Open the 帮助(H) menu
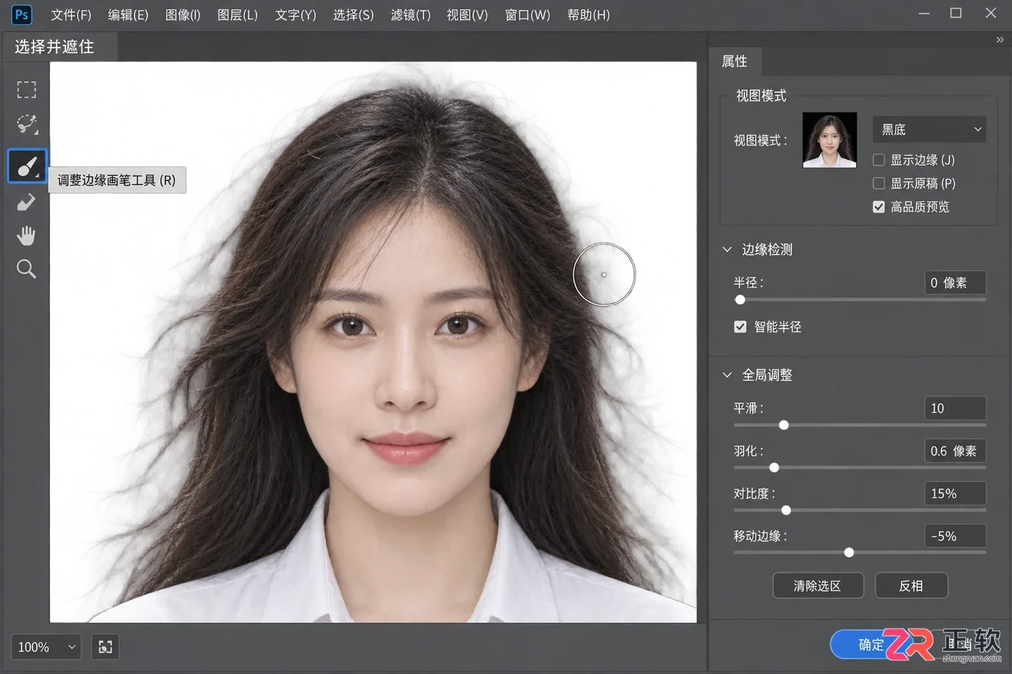Viewport: 1012px width, 674px height. [588, 15]
